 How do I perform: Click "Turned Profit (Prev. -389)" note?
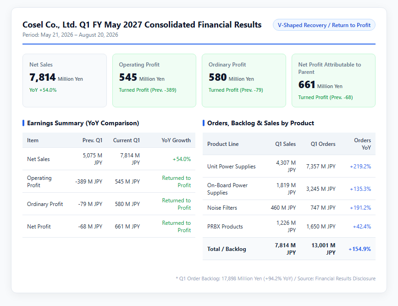point(148,90)
